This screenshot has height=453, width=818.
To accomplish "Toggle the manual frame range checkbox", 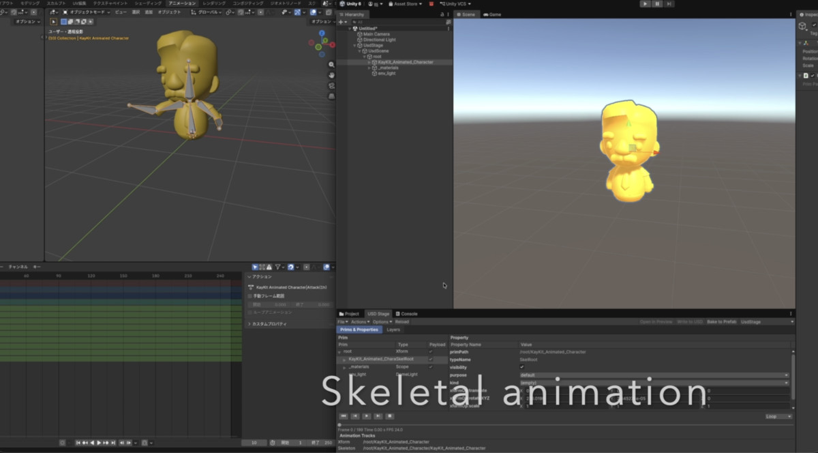I will point(249,296).
